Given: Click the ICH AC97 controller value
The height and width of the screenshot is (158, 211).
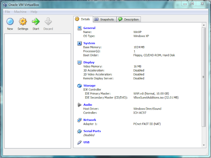Looking at the screenshot, I should [140, 113].
